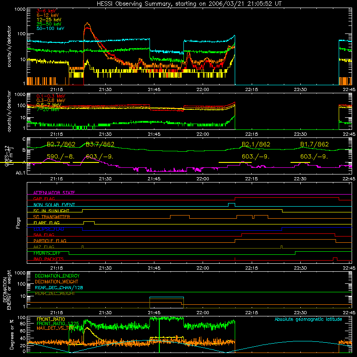Screen dimensions: 357x357
Task: Select the PARTICLE_FLAG label
Action: [x=50, y=241]
